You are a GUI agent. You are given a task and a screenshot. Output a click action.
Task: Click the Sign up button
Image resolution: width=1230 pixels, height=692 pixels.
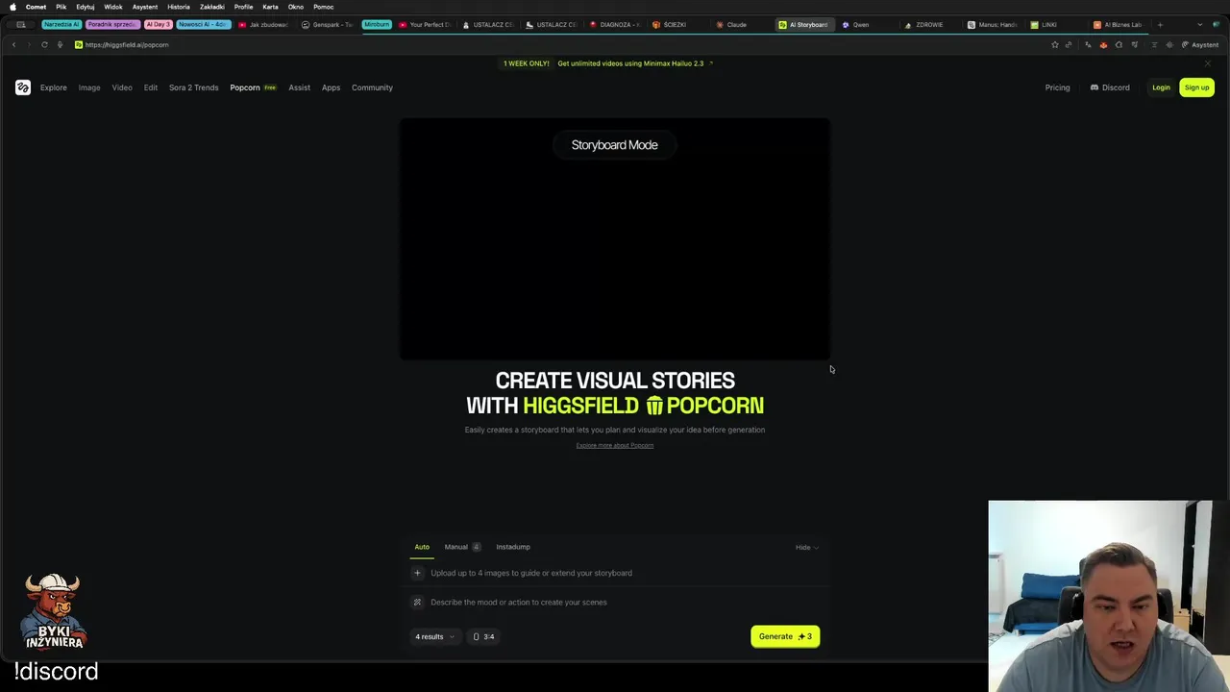(1196, 87)
